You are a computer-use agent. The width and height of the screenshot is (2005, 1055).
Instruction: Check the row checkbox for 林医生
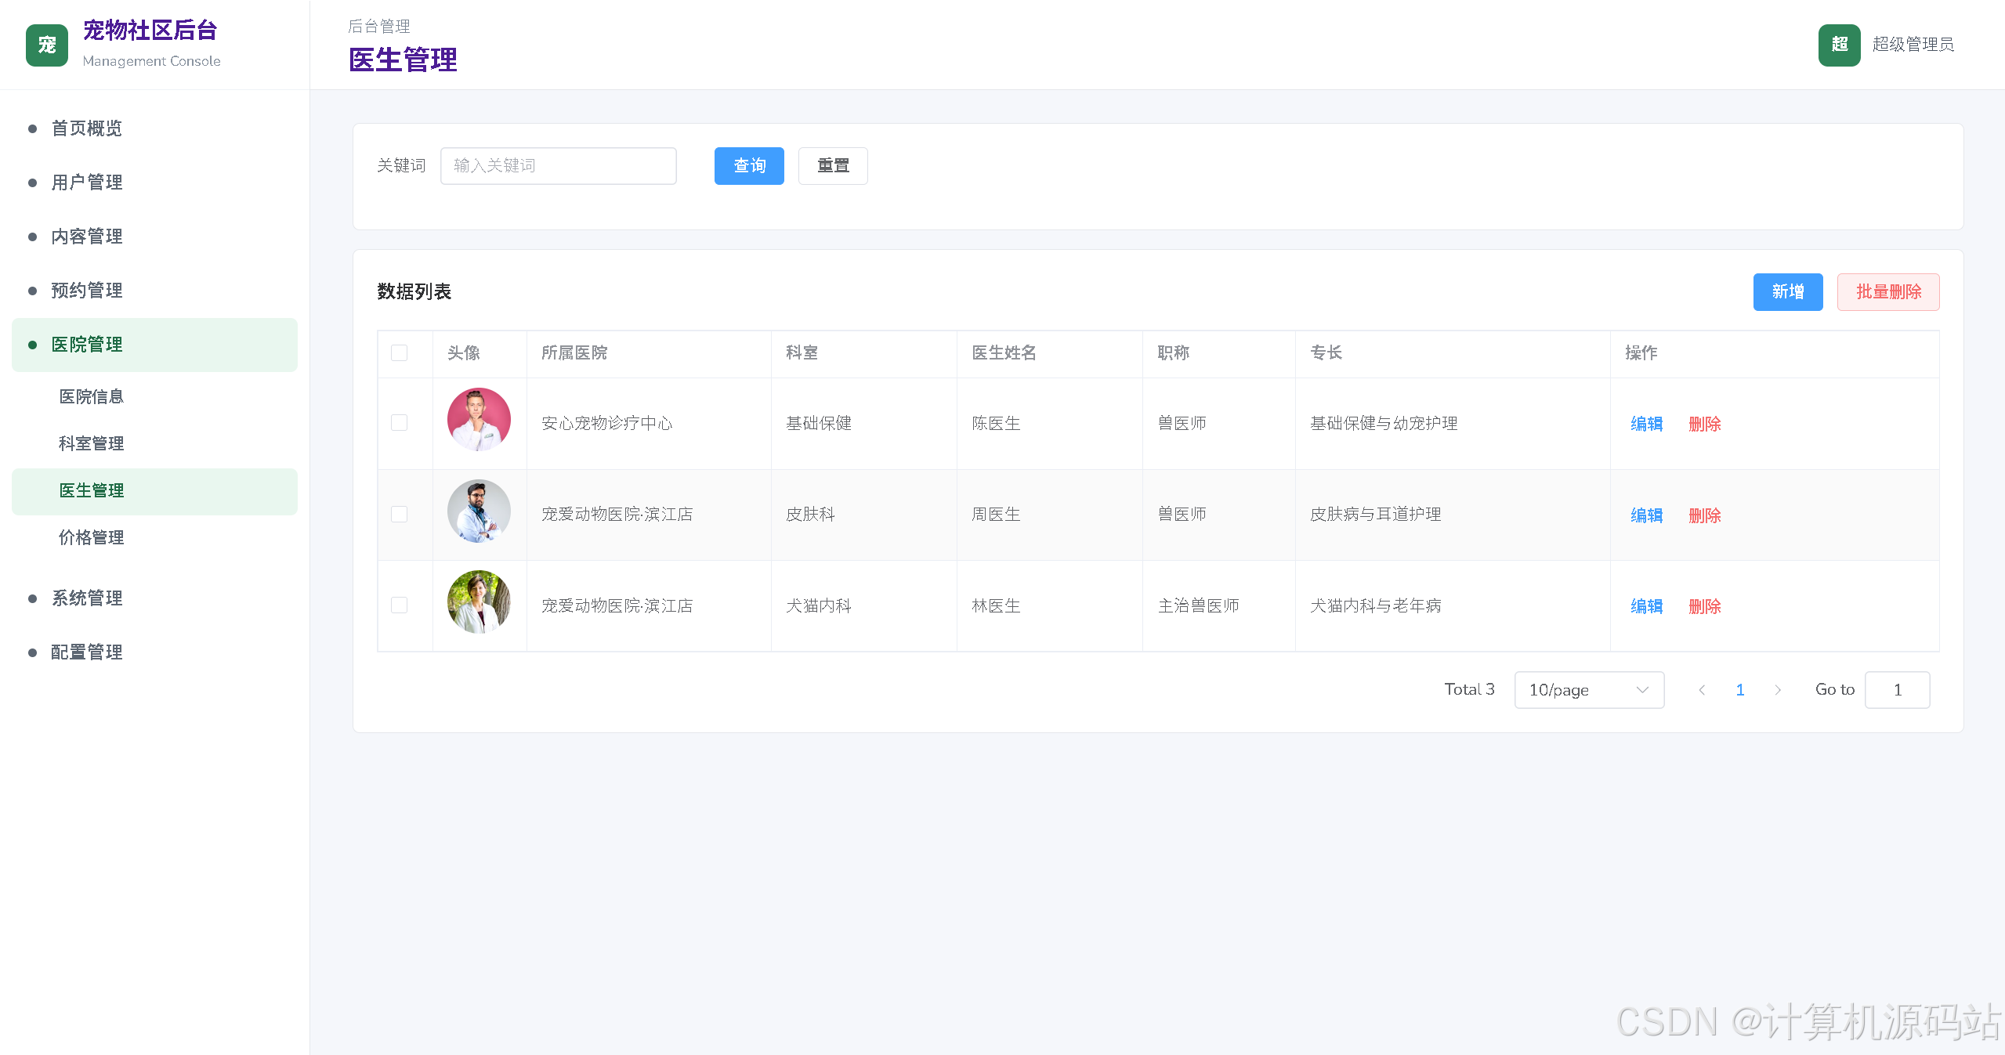(399, 605)
